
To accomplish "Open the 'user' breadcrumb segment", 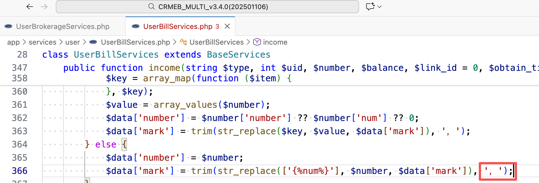I will pos(72,42).
